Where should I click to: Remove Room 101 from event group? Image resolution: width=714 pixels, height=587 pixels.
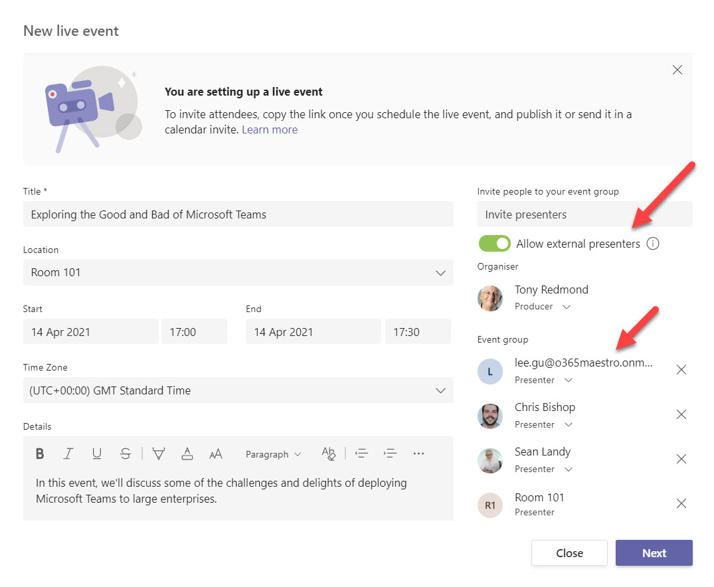tap(681, 503)
